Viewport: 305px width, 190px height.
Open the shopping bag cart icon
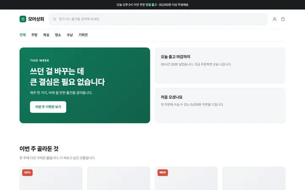tap(283, 19)
